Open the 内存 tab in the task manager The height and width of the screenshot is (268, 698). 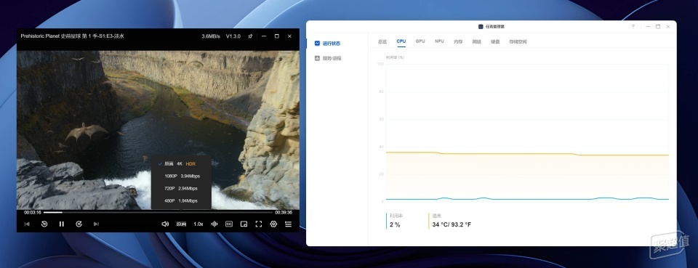point(458,41)
